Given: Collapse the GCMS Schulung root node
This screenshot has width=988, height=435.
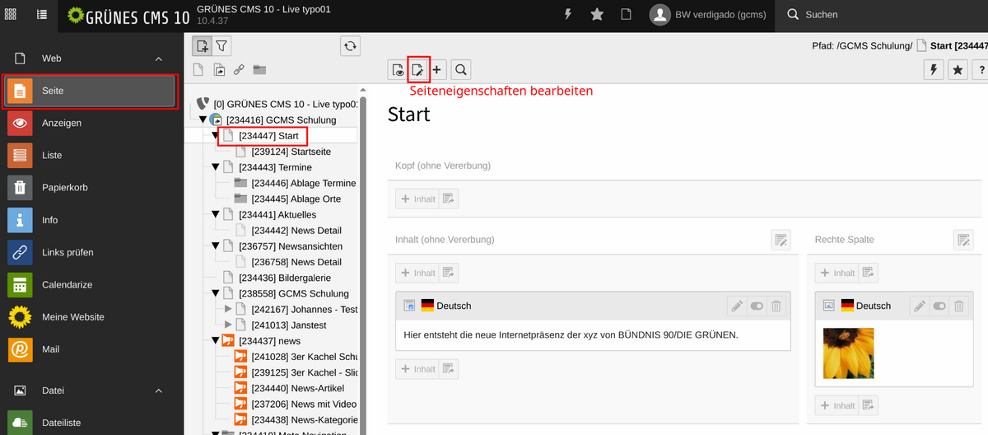Looking at the screenshot, I should point(203,119).
